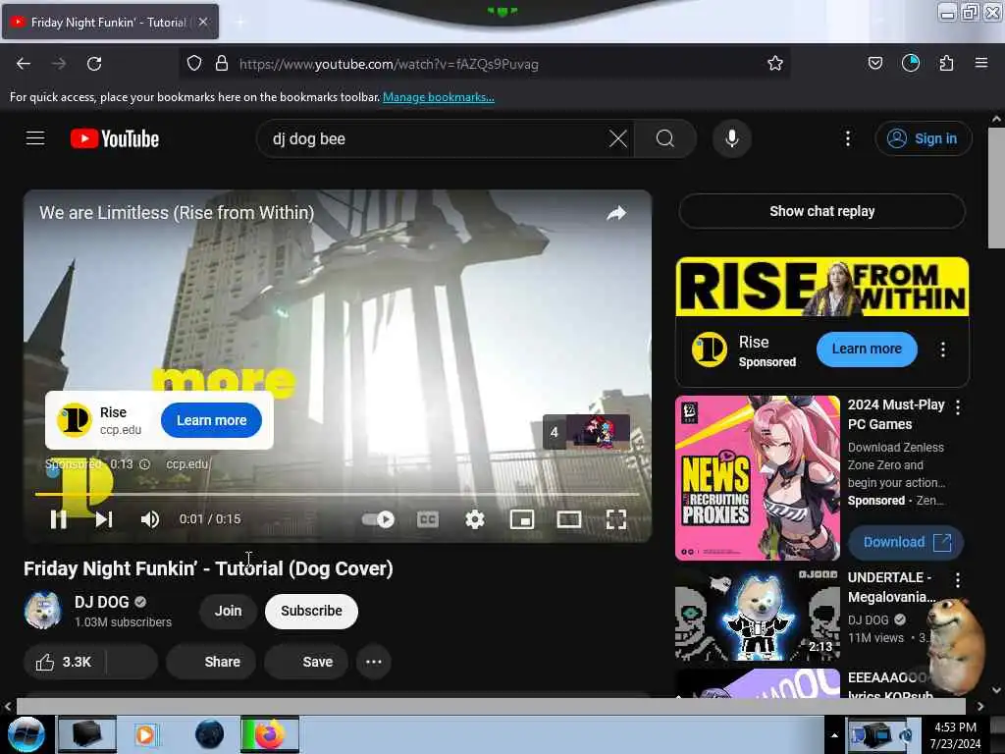Image resolution: width=1005 pixels, height=754 pixels.
Task: Start voice search with the microphone
Action: [x=732, y=138]
